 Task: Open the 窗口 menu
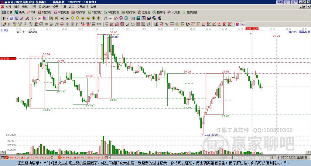[72, 7]
